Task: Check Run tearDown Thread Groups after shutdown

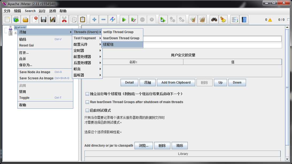Action: pyautogui.click(x=87, y=102)
